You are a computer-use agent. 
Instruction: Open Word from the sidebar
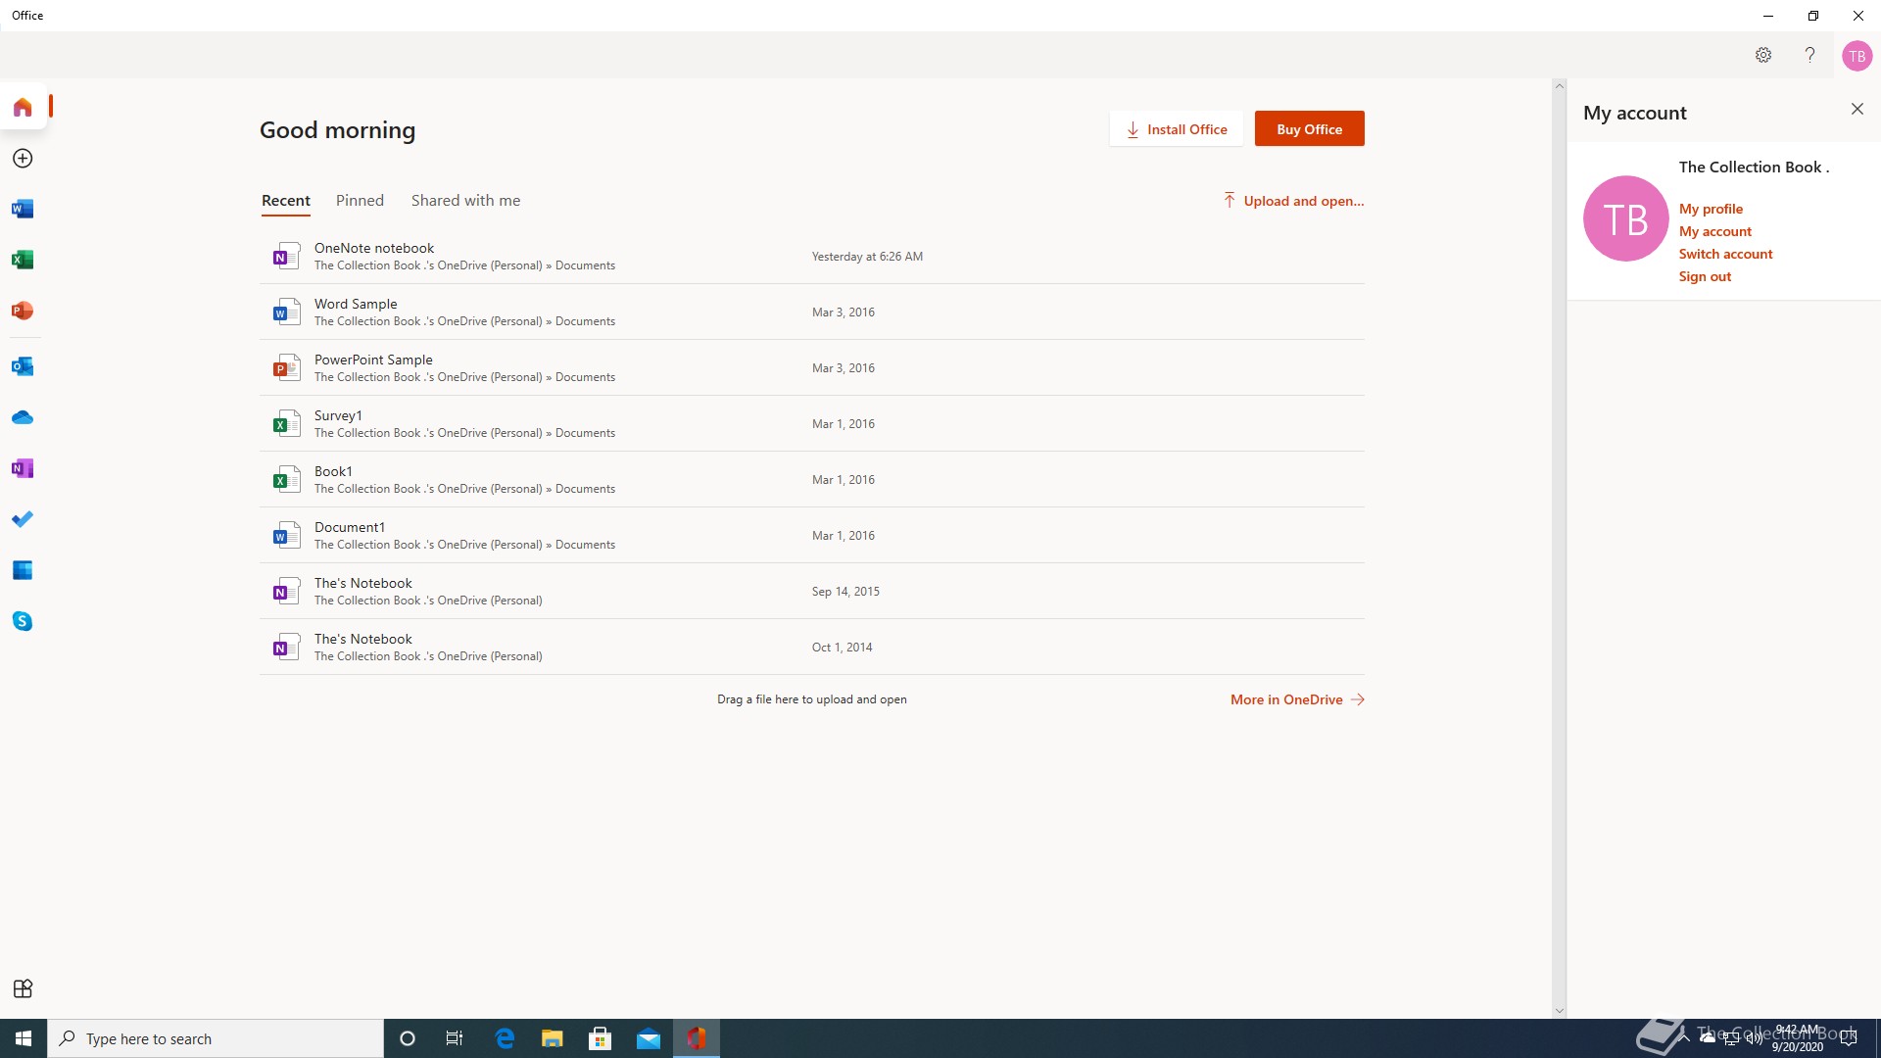(23, 209)
